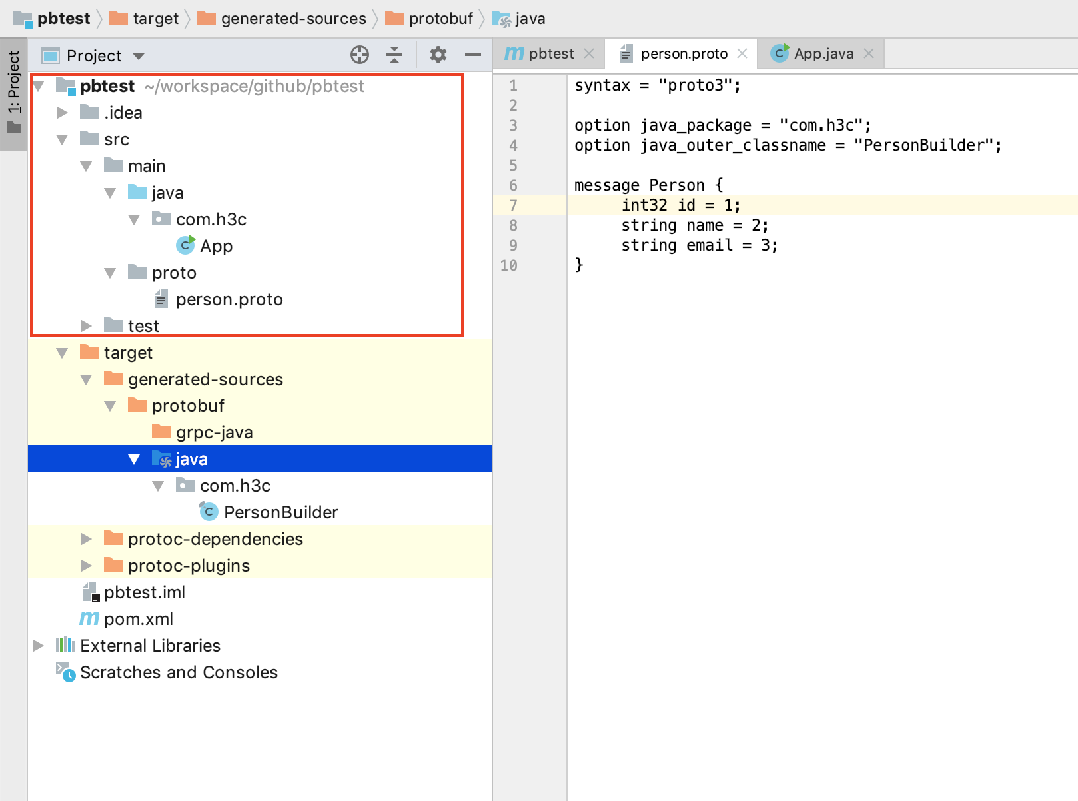Screen dimensions: 1078x801
Task: Open Scratches and Consoles icon
Action: pos(65,672)
